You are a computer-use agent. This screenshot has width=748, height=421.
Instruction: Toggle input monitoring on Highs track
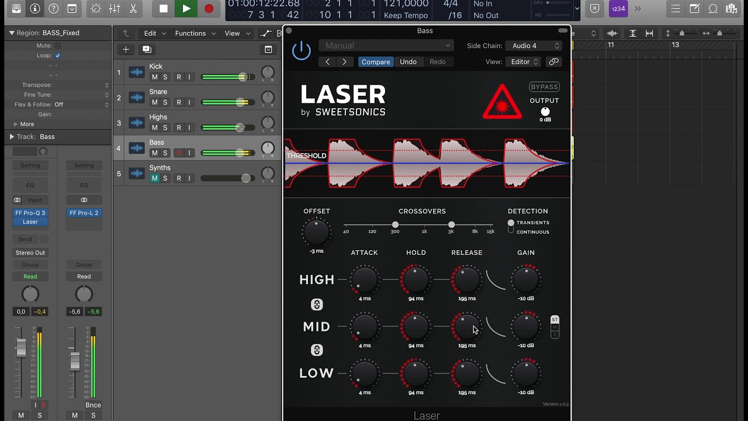point(189,127)
